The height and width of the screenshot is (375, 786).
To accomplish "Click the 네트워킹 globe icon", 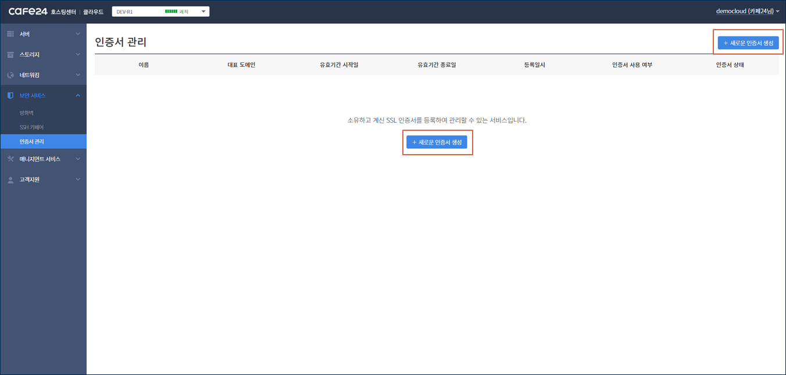I will coord(10,75).
